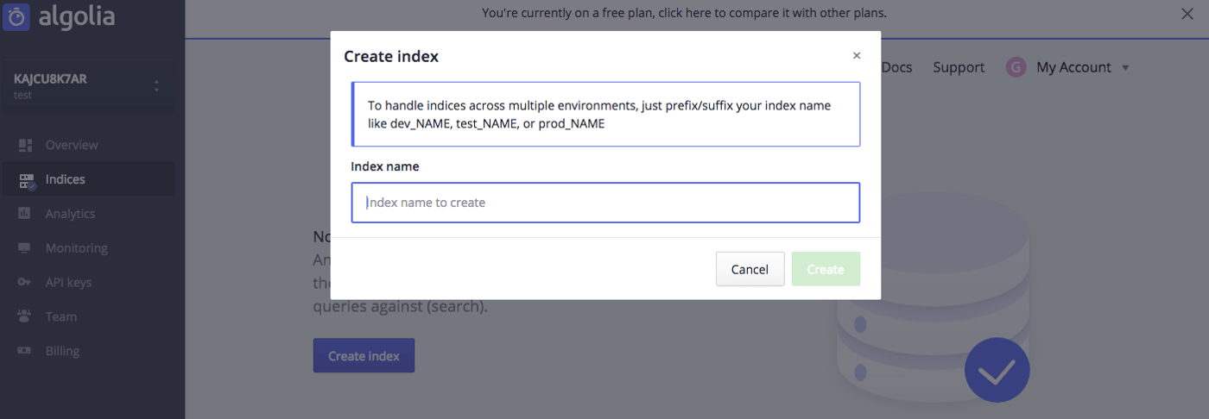Click the API keys key icon
The width and height of the screenshot is (1209, 419).
(x=26, y=283)
